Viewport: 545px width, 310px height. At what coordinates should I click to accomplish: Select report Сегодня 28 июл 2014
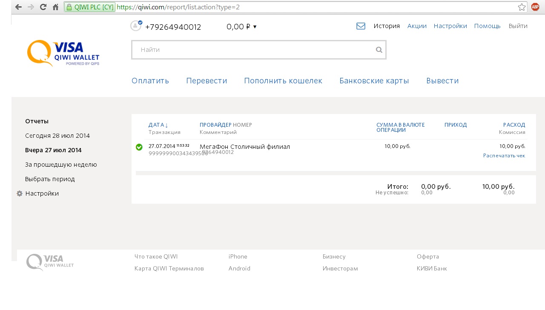pos(57,136)
